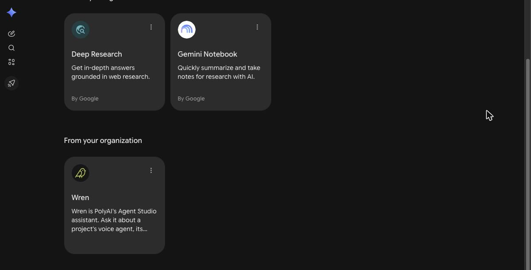This screenshot has width=531, height=270.
Task: Open the Gemini Notebook card title
Action: [208, 54]
